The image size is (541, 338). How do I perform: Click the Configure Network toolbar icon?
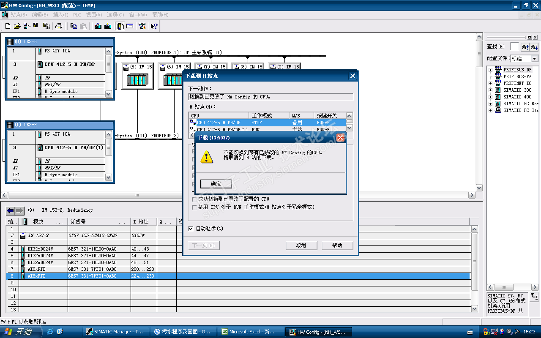(x=142, y=26)
